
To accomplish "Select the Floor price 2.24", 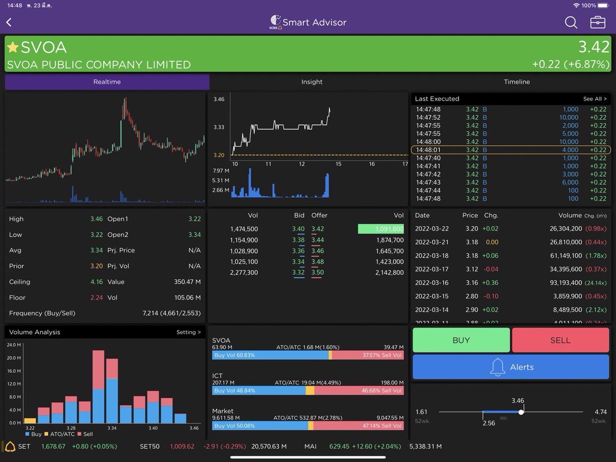I will [x=97, y=298].
